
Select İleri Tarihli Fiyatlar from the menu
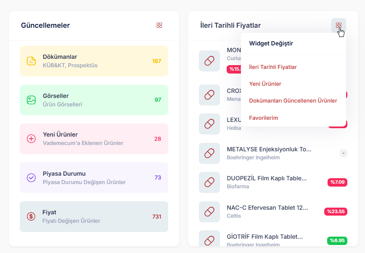coord(273,66)
